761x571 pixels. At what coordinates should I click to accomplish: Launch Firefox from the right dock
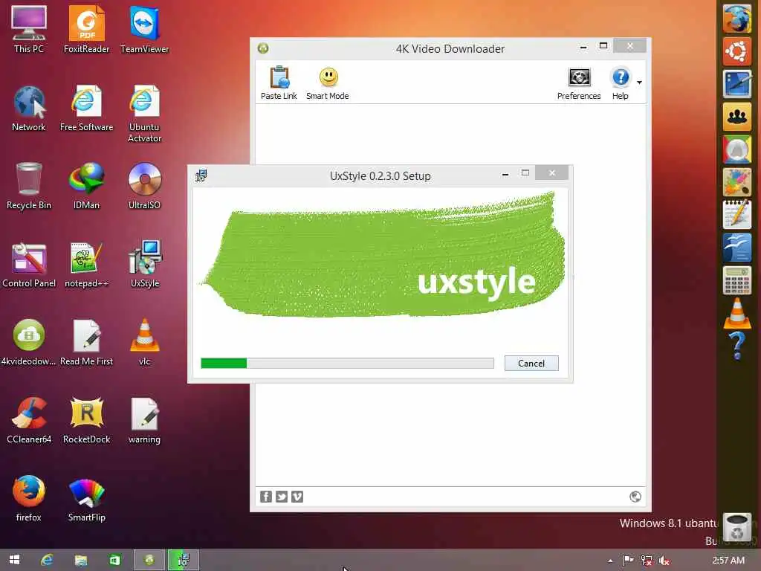pyautogui.click(x=736, y=19)
